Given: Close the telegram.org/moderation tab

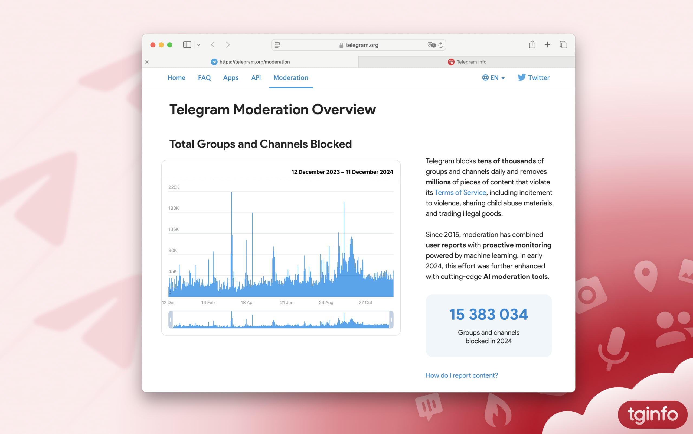Looking at the screenshot, I should [x=147, y=62].
